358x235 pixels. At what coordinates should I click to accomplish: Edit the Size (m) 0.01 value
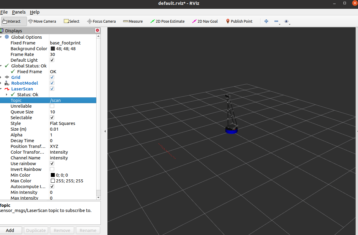(73, 129)
